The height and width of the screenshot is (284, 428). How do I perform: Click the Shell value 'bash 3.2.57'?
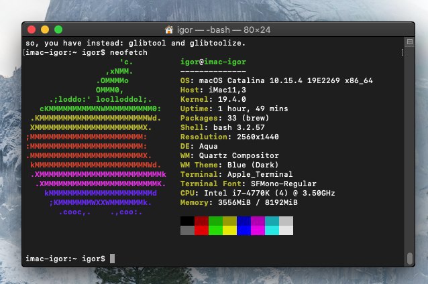(239, 127)
